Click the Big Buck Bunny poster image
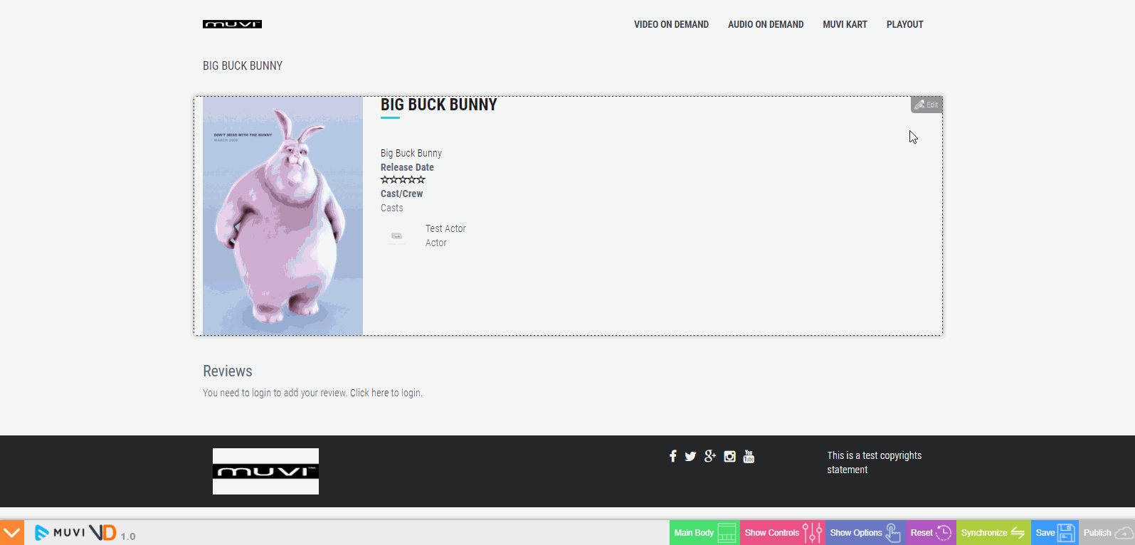The image size is (1135, 545). [x=283, y=216]
